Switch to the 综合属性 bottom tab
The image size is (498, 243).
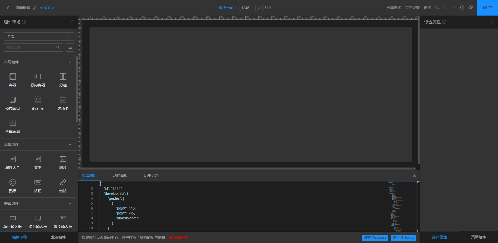coord(440,237)
